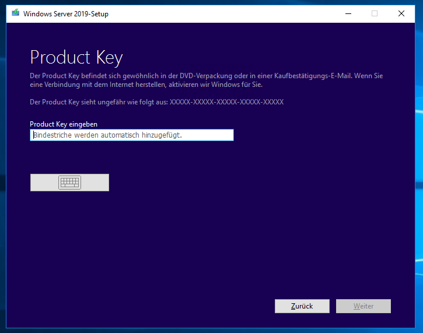
Task: Click the Windows Server Setup title icon
Action: 16,13
